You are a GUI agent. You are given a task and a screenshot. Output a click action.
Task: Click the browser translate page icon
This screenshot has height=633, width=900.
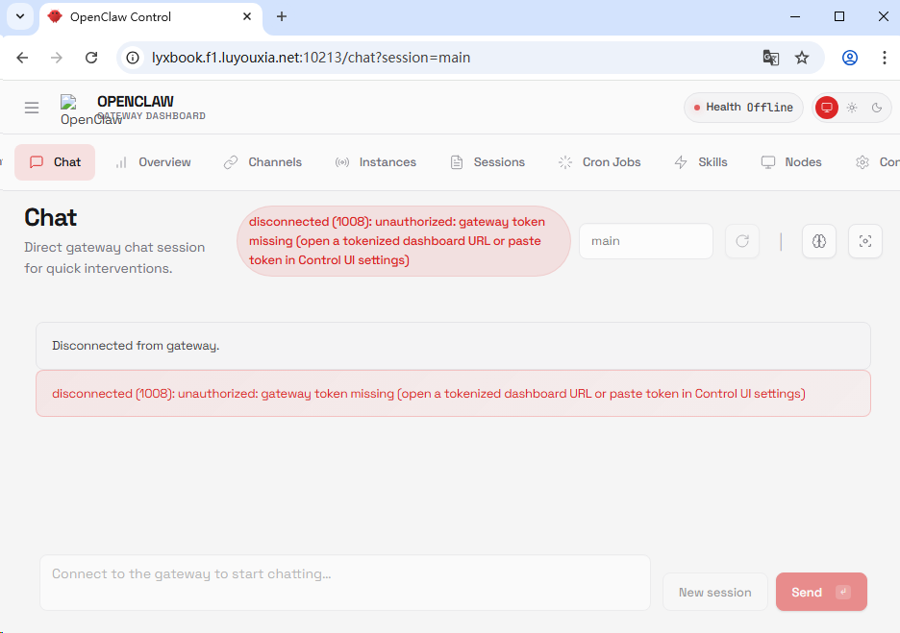(770, 58)
